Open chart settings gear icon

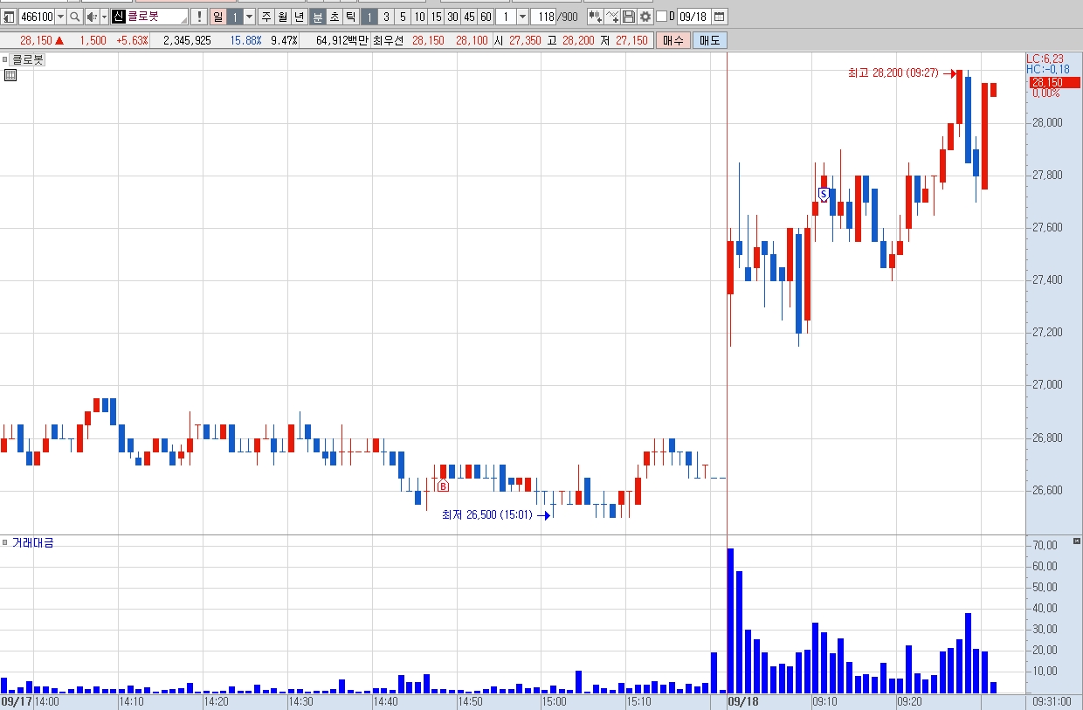pos(645,17)
